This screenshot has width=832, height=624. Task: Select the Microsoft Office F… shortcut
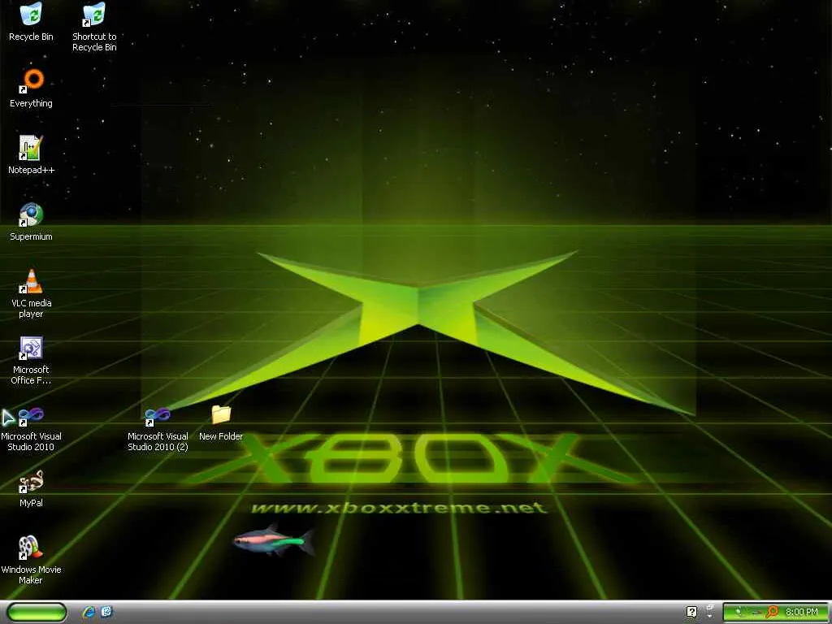tap(31, 348)
